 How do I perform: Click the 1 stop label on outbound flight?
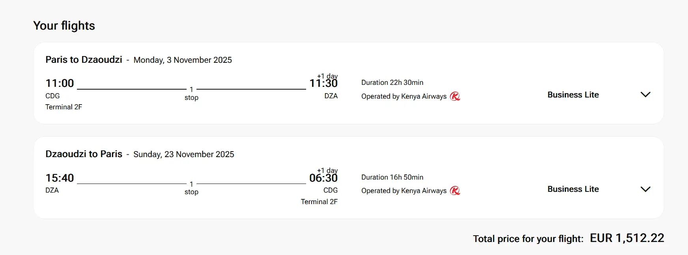pyautogui.click(x=191, y=94)
